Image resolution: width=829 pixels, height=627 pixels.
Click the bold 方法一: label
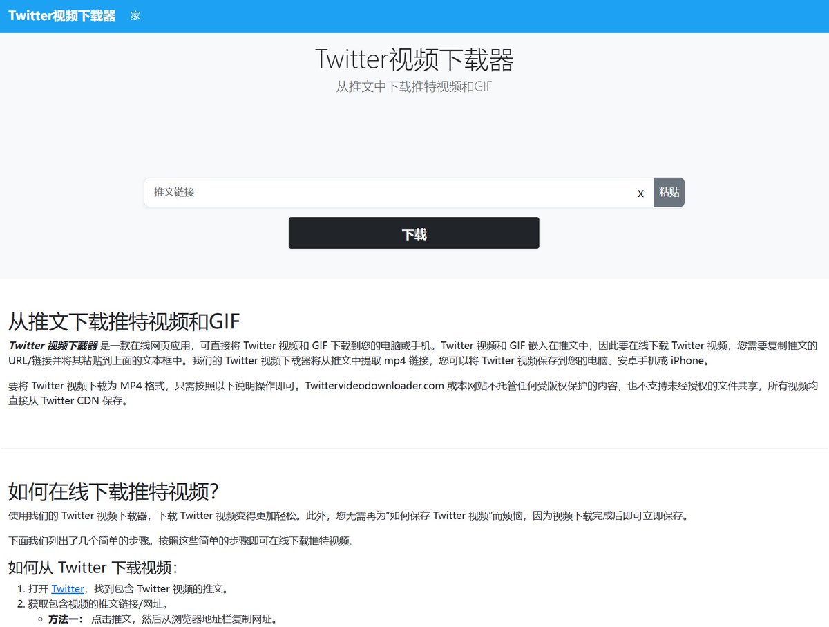click(x=66, y=619)
